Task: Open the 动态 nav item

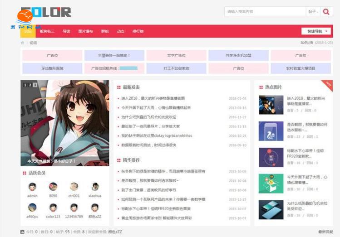Action: pos(121,31)
